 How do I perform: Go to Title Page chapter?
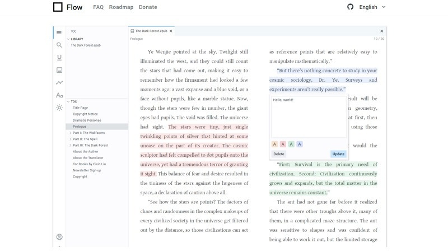click(x=80, y=108)
